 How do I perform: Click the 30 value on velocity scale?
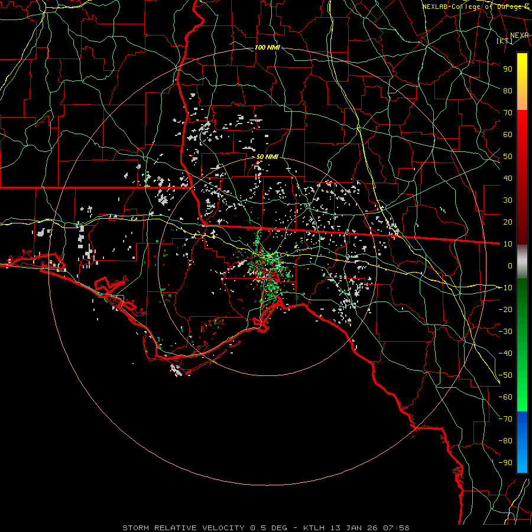tap(508, 200)
